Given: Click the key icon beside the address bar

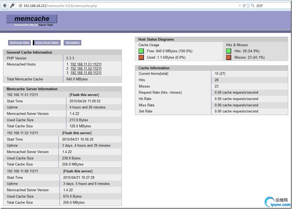Looking at the screenshot, I should click(12, 6).
